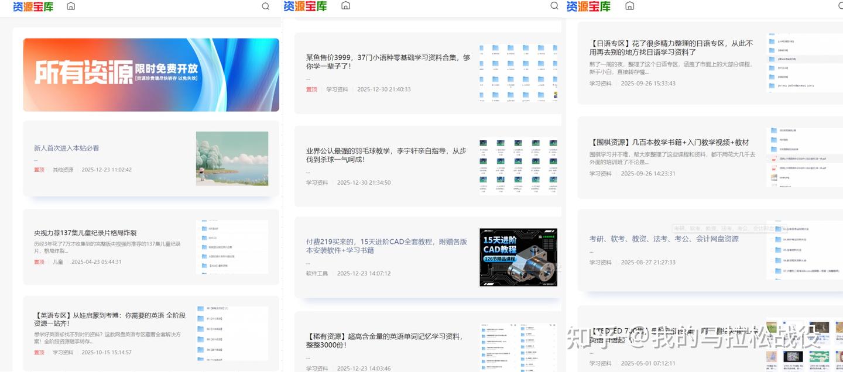Open 【日语专区】花了很多精力整理的日语专区 post
This screenshot has width=843, height=372.
tap(671, 48)
